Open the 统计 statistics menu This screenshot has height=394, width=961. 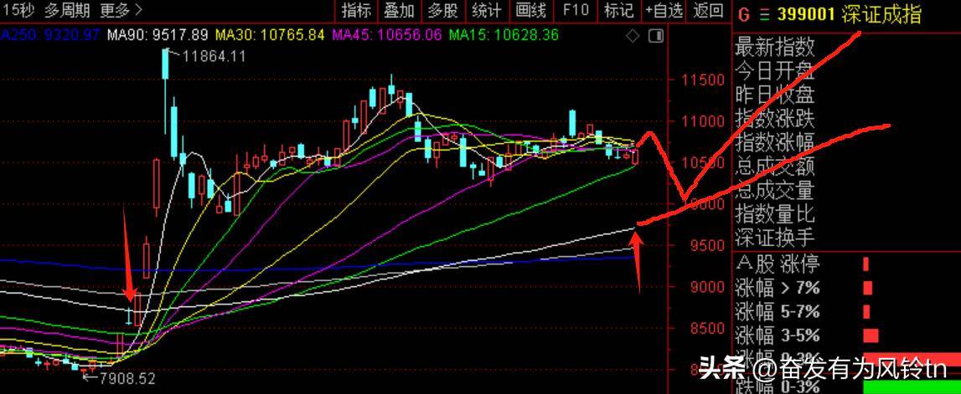pos(487,10)
